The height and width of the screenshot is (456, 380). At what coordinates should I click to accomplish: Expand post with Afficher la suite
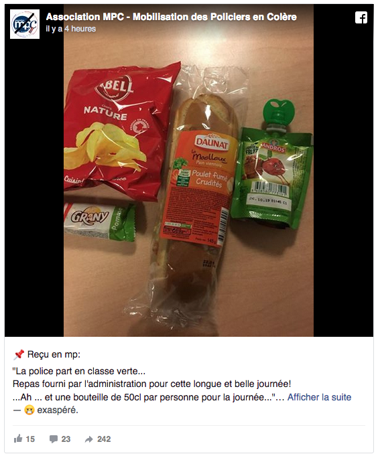click(319, 397)
